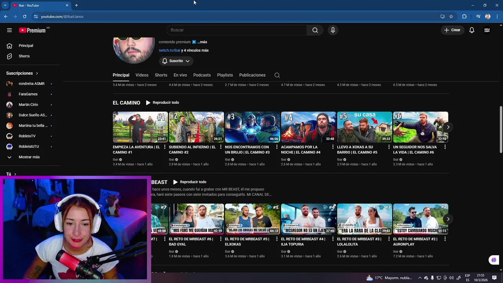Open options for El Camino #6 video
Viewport: 503px width, 283px height.
point(445,147)
